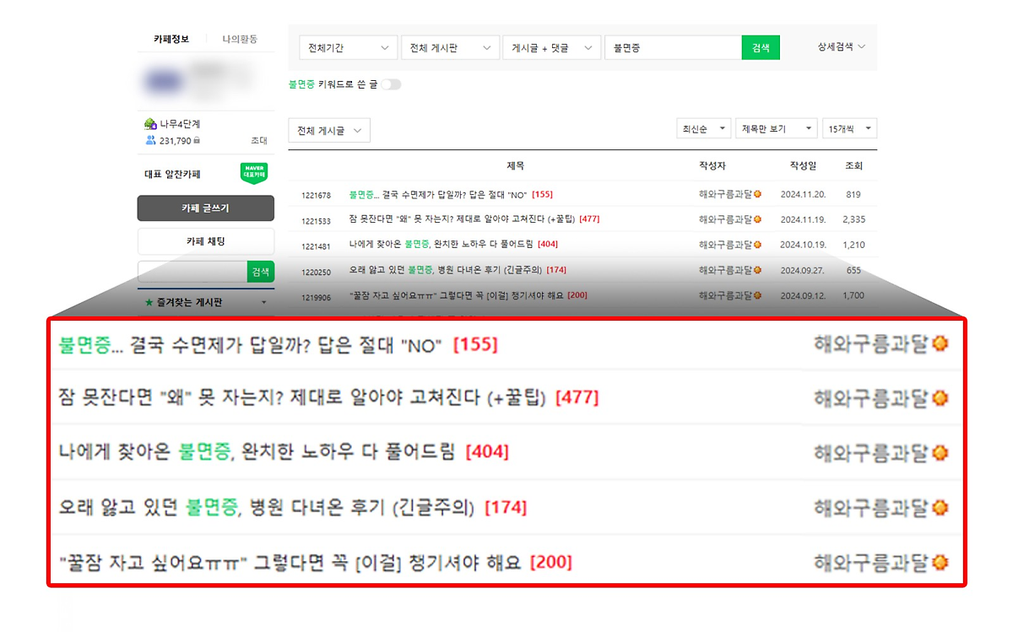The image size is (1013, 632).
Task: Open the 전체 게시판 board dropdown
Action: (x=450, y=48)
